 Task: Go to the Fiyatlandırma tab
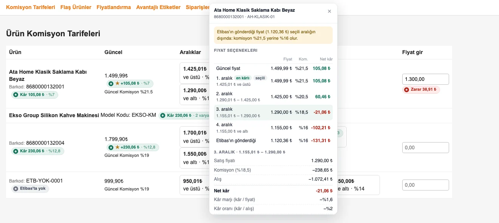[x=114, y=7]
